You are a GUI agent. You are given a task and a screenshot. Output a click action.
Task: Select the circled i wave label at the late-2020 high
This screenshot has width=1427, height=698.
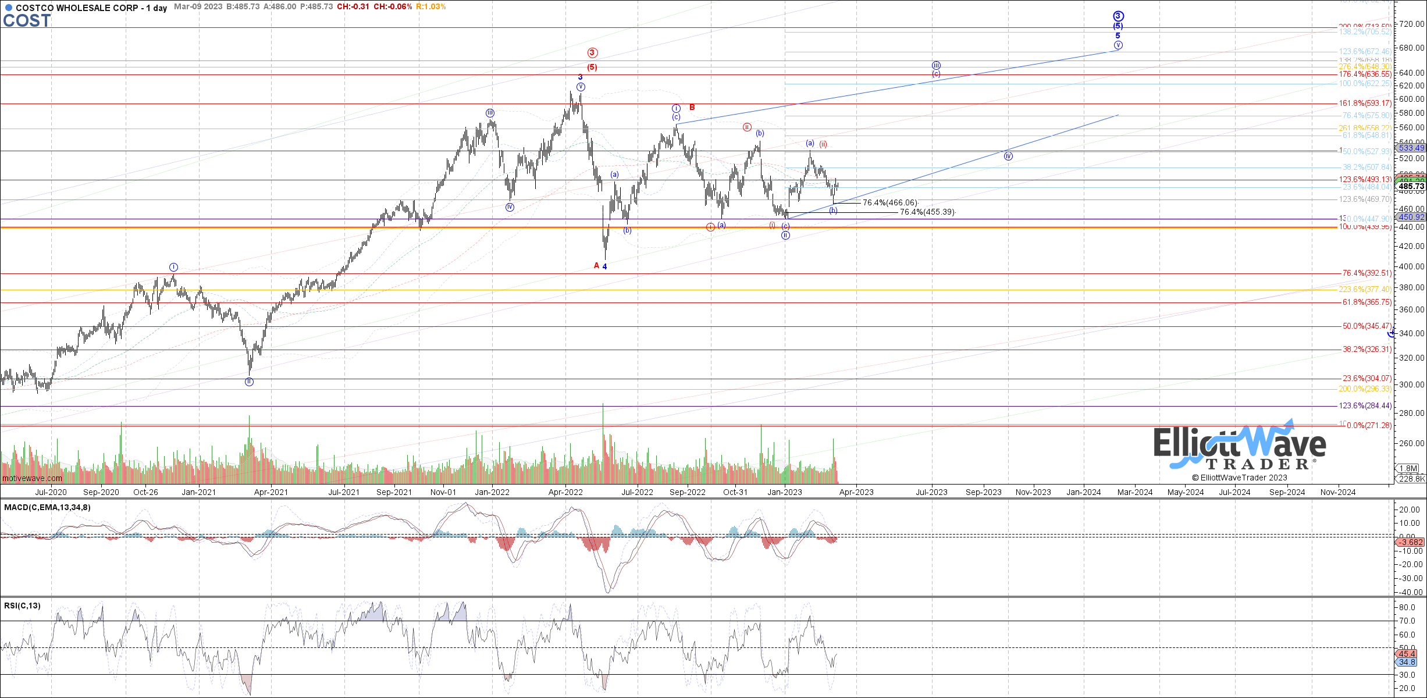pos(173,267)
